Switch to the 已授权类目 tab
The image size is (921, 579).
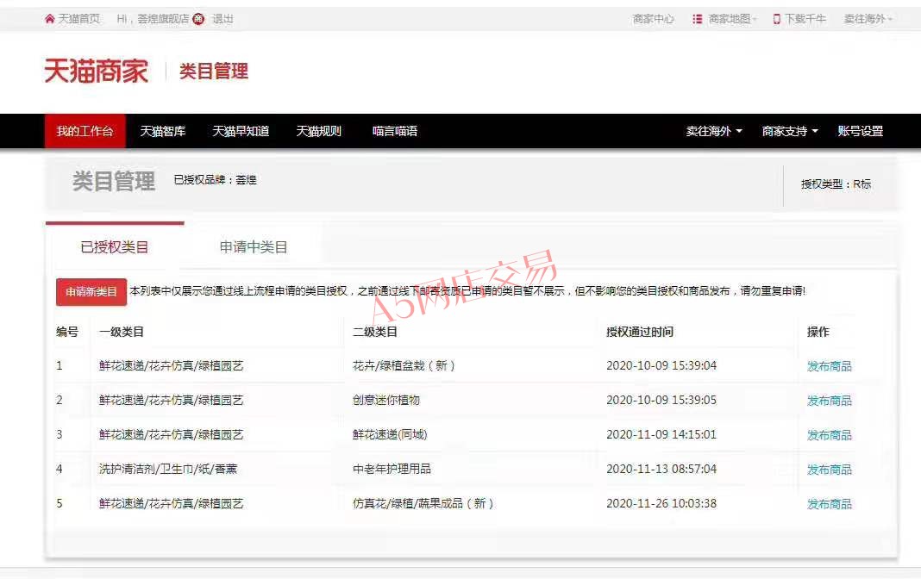pos(115,247)
